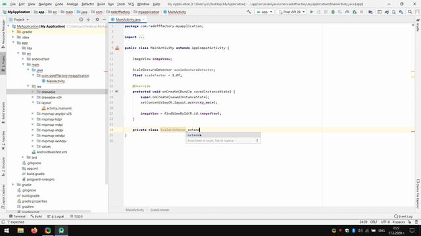Click the Make Project hammer icon
The width and height of the screenshot is (421, 236).
point(249,12)
